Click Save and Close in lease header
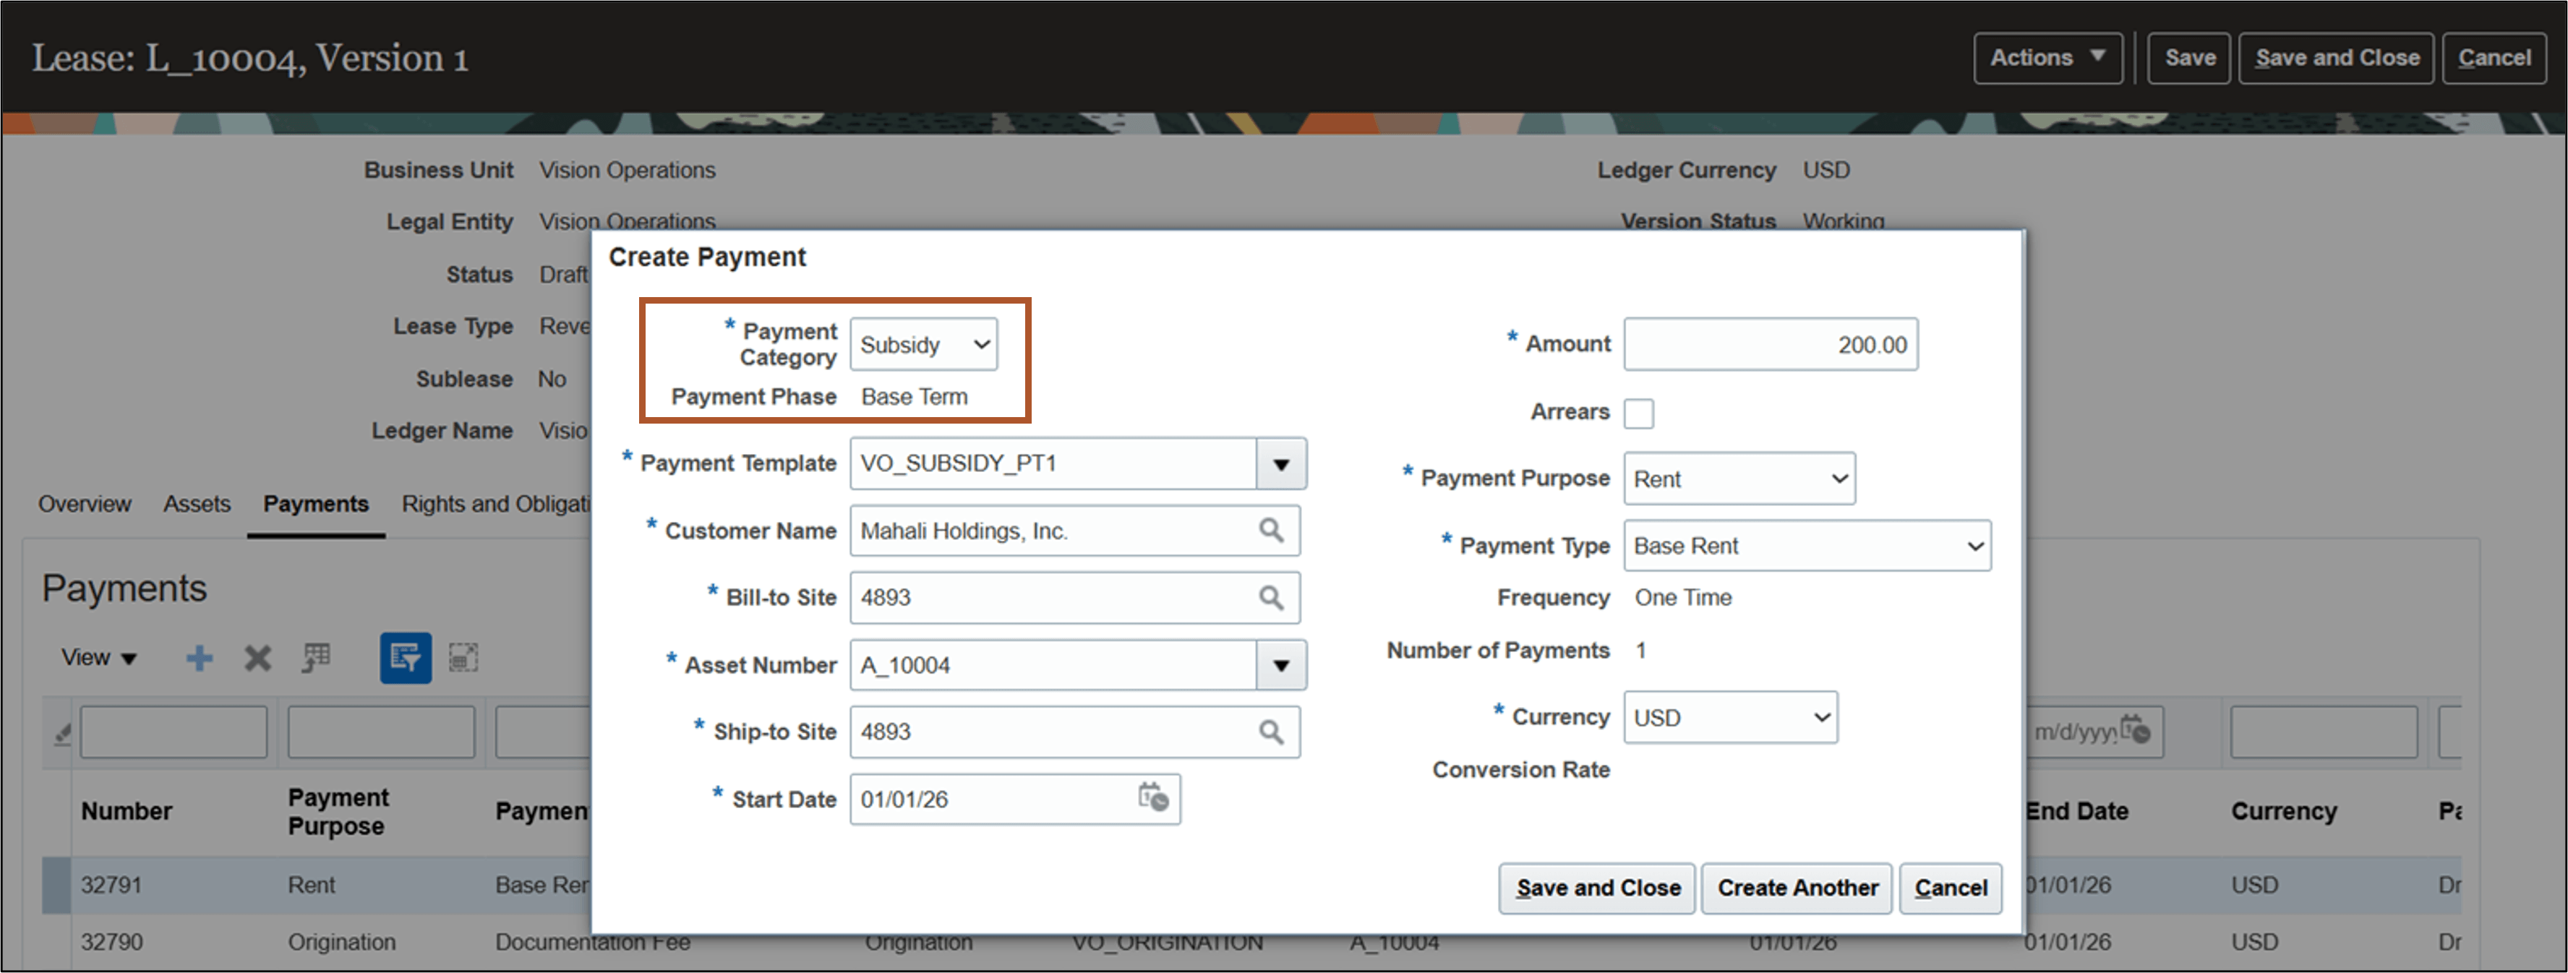This screenshot has height=973, width=2568. pyautogui.click(x=2337, y=58)
